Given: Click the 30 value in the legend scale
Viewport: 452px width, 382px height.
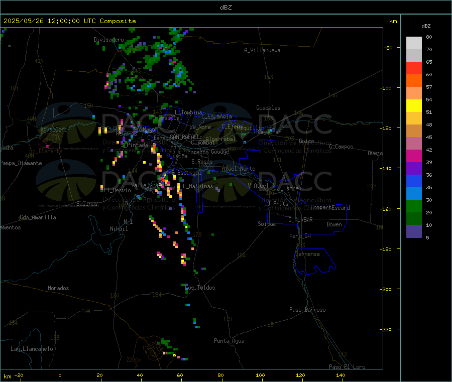Looking at the screenshot, I should pos(429,200).
